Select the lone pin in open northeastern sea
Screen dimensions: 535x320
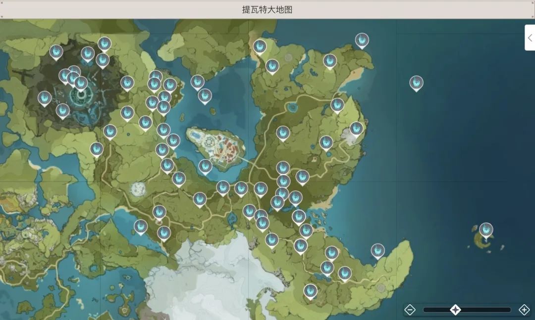pos(416,84)
